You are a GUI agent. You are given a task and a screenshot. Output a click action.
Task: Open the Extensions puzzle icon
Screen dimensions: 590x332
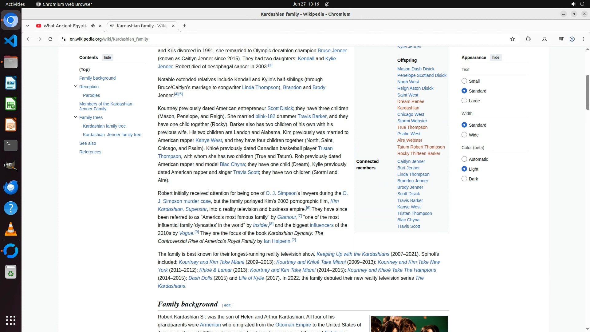[528, 39]
